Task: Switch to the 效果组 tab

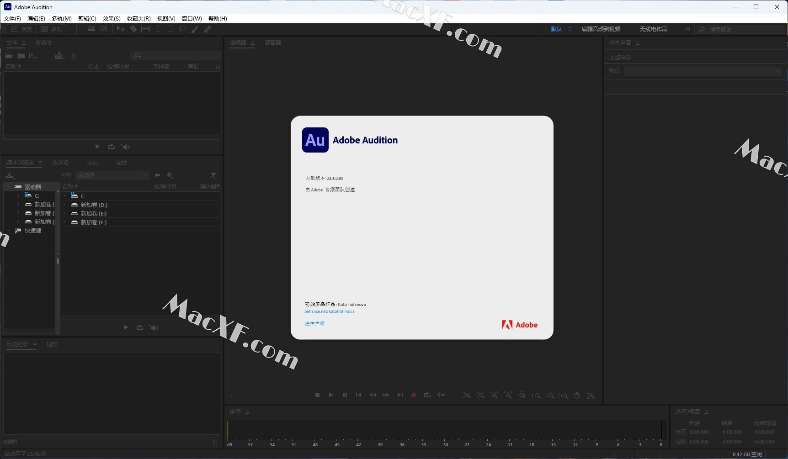Action: click(60, 163)
